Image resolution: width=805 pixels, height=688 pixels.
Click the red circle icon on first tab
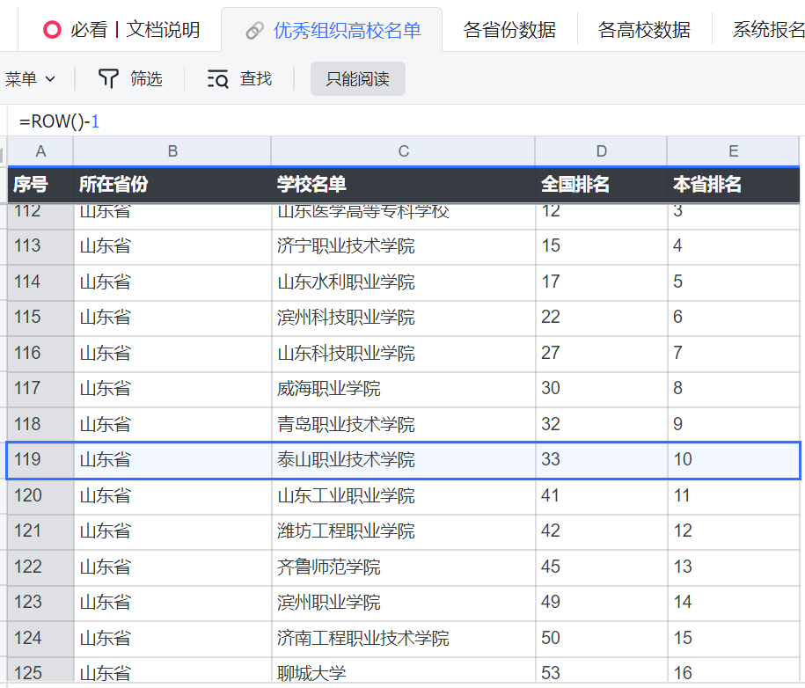[x=53, y=30]
